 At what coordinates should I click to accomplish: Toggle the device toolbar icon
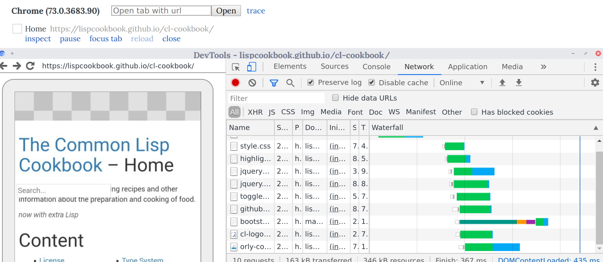[x=252, y=67]
